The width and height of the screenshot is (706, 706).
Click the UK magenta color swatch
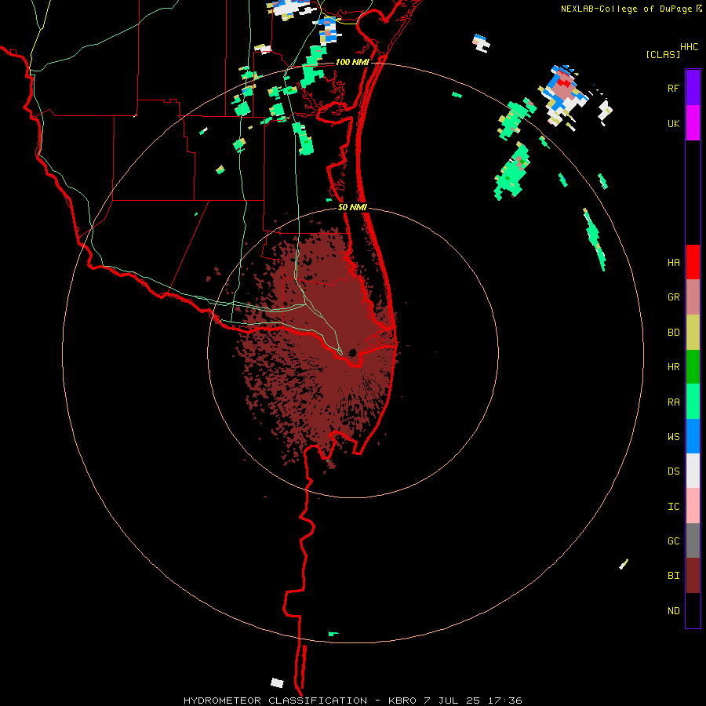coord(693,123)
